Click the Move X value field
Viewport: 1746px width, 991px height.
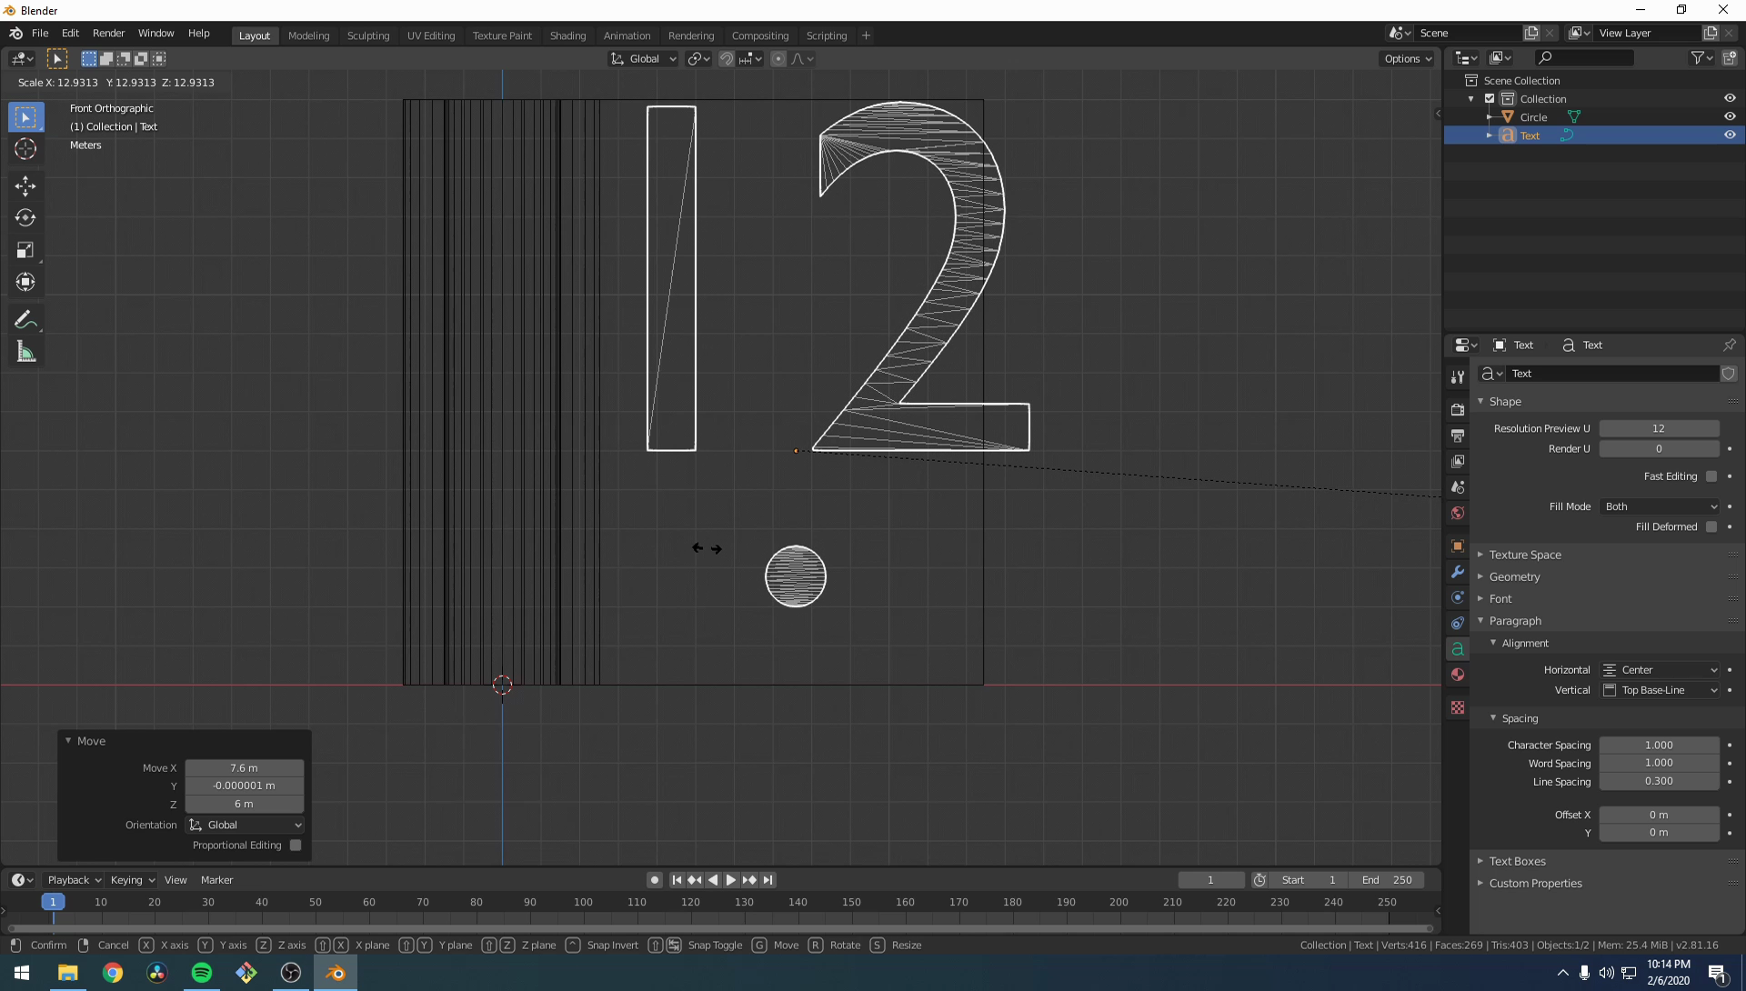(245, 768)
